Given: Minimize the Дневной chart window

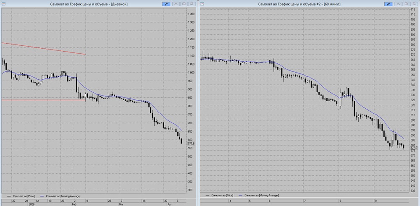Looking at the screenshot, I should pos(176,4).
